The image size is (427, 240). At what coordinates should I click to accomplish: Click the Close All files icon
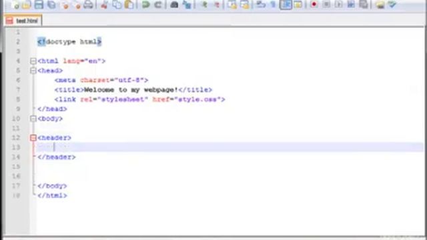point(77,5)
